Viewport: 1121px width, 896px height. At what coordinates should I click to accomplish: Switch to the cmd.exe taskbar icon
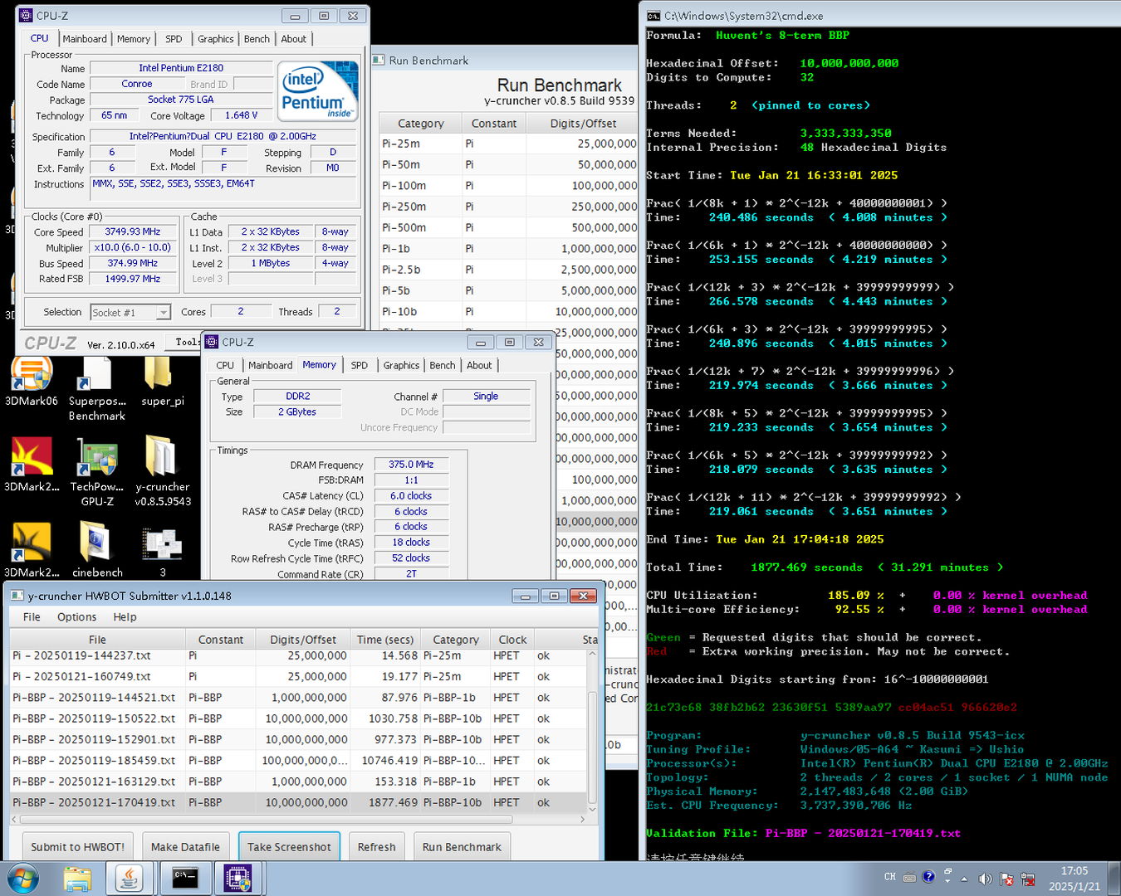pos(184,879)
